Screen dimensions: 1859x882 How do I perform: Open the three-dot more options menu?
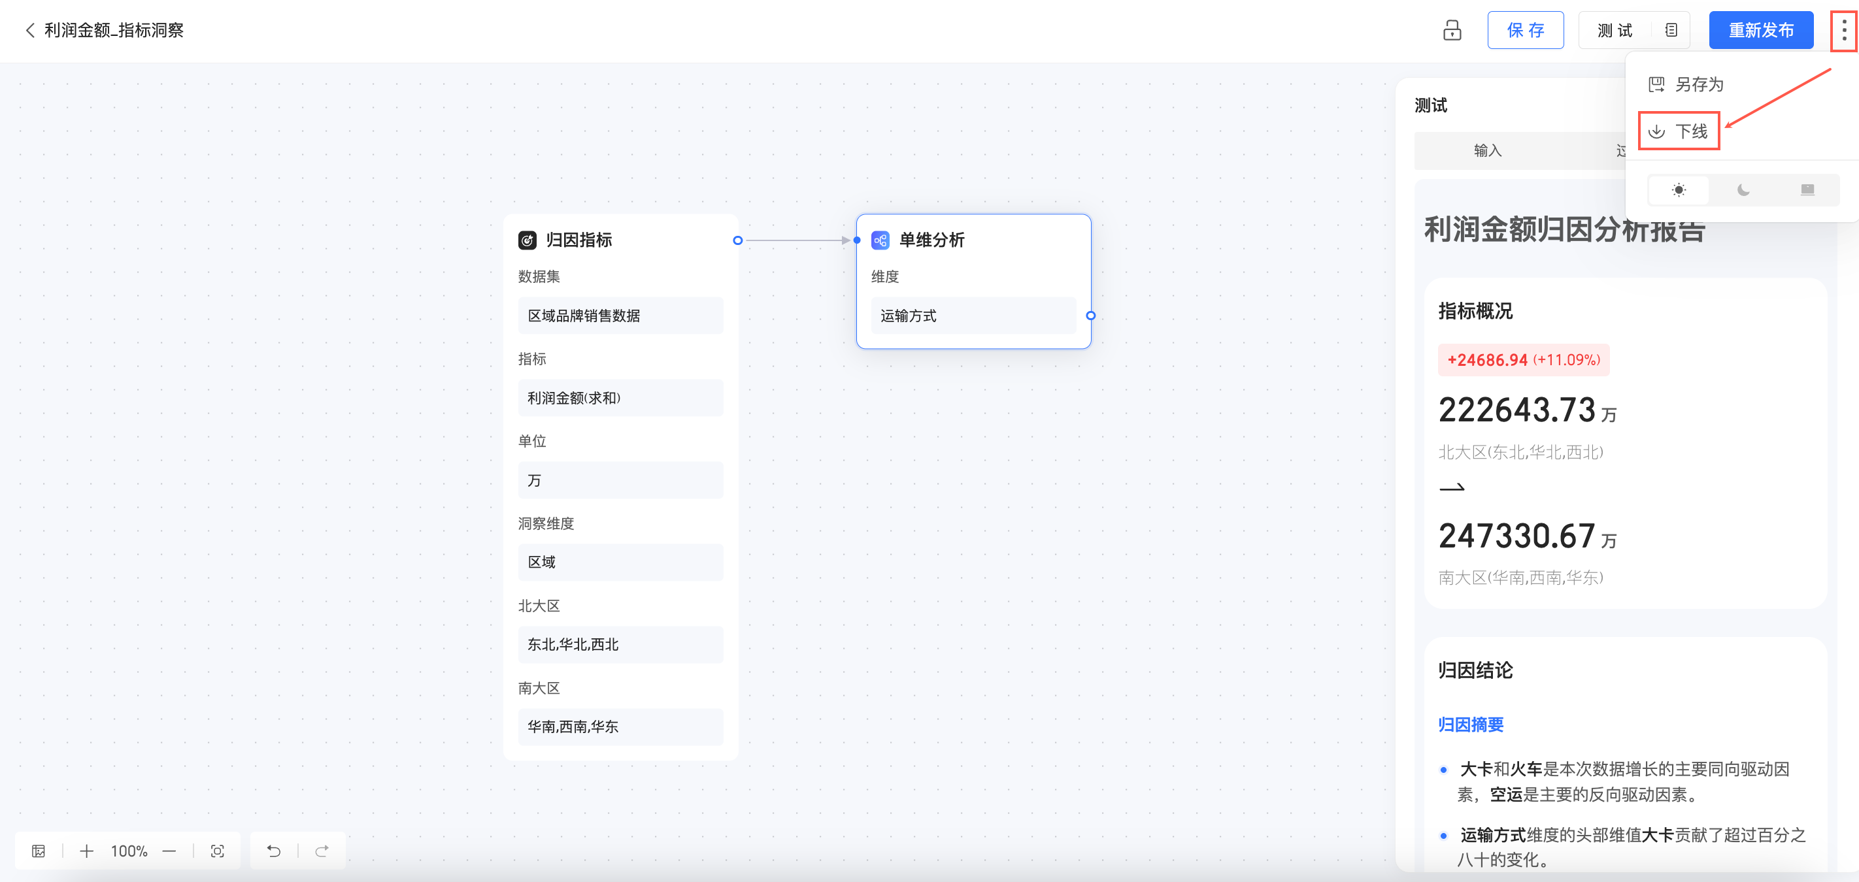[x=1844, y=30]
